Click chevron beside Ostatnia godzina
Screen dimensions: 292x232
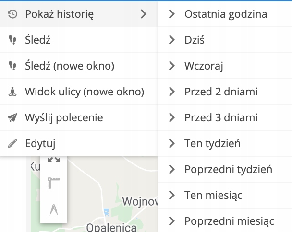172,14
